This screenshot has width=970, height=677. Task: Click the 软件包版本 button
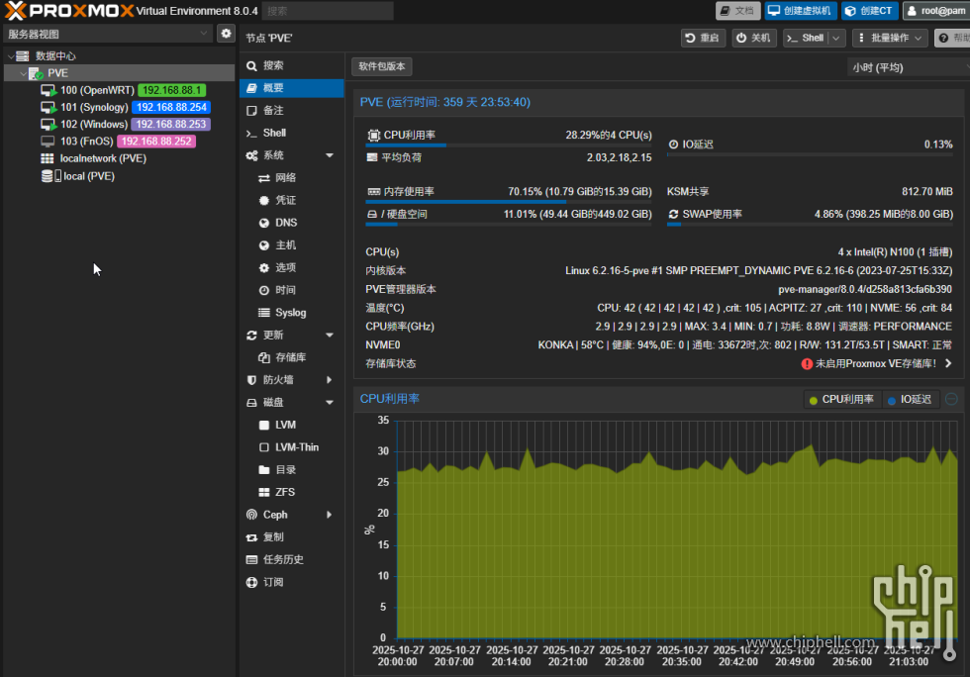pos(382,66)
